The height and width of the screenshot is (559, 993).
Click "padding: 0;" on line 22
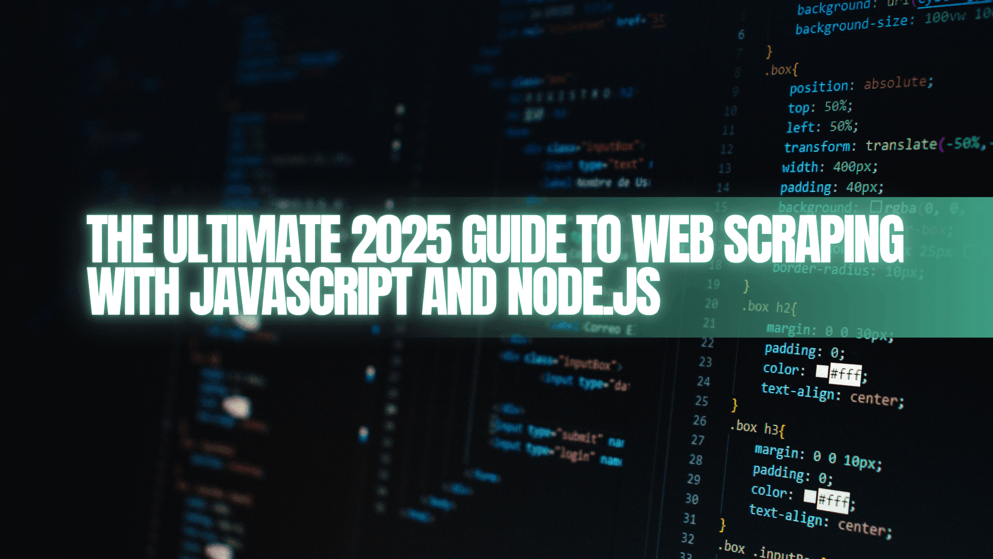pos(805,351)
